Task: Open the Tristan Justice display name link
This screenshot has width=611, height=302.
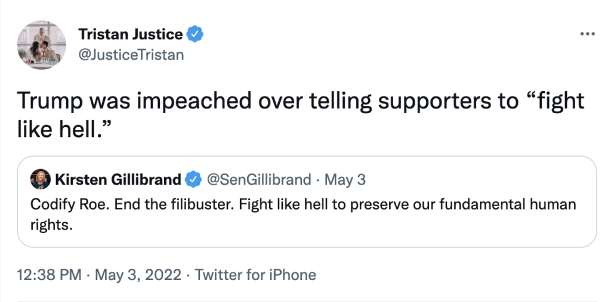Action: [x=131, y=35]
